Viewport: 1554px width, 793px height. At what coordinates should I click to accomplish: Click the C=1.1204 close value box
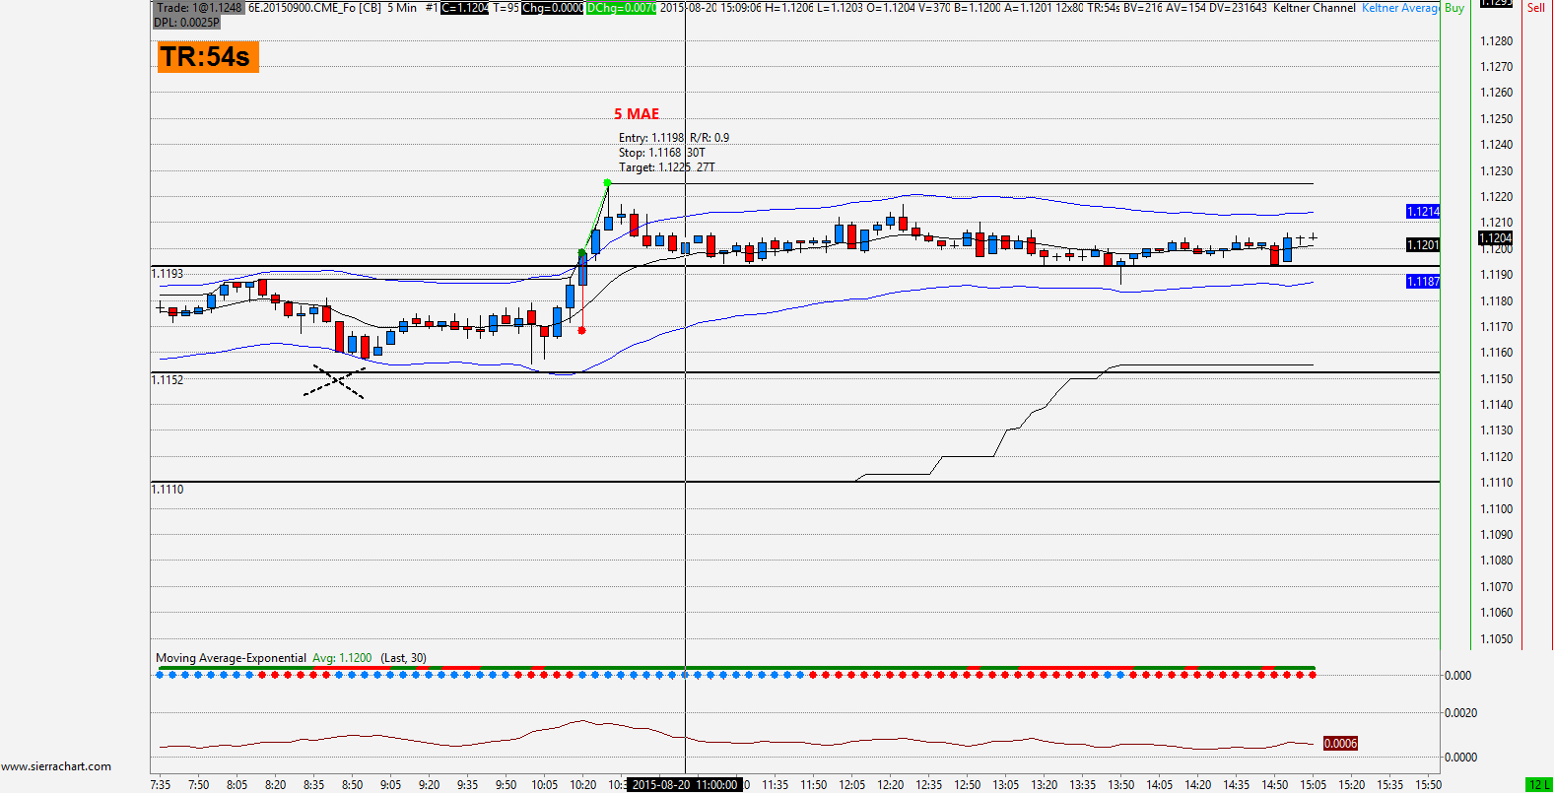pos(464,8)
